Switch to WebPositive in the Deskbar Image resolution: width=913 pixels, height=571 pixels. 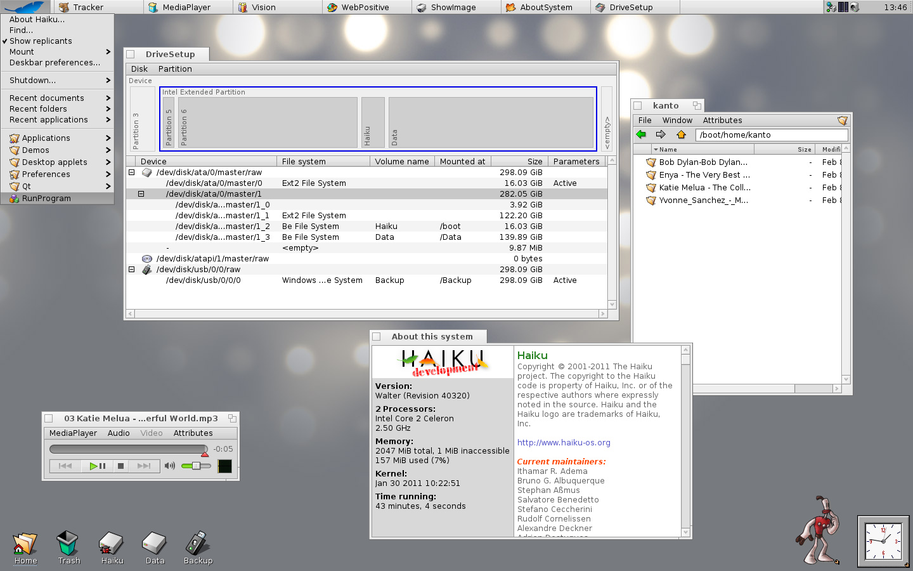366,7
